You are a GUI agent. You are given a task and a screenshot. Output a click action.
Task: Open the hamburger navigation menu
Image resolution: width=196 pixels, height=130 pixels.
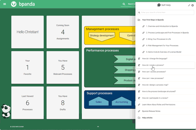[5, 4]
